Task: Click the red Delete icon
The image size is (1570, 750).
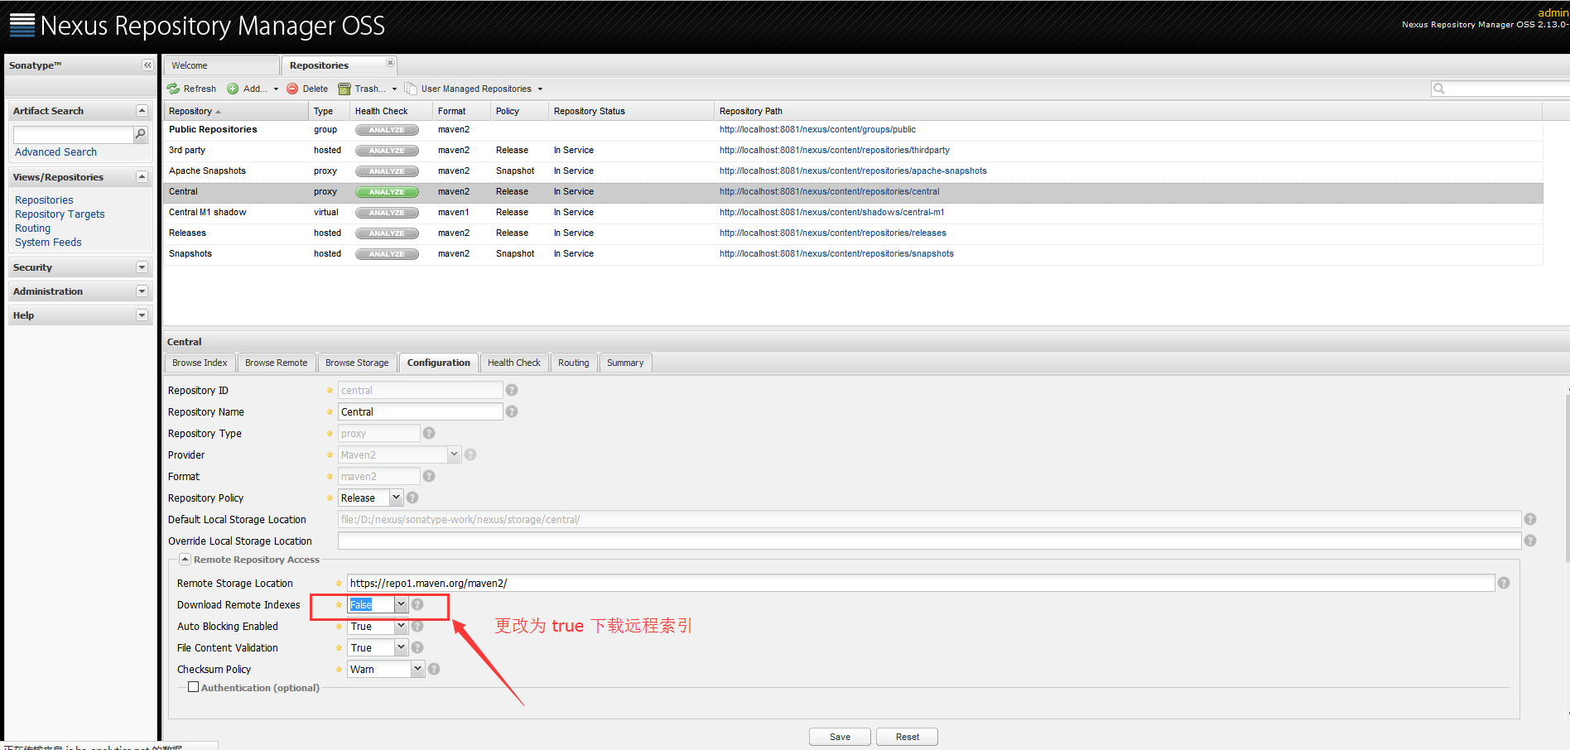Action: (x=292, y=89)
